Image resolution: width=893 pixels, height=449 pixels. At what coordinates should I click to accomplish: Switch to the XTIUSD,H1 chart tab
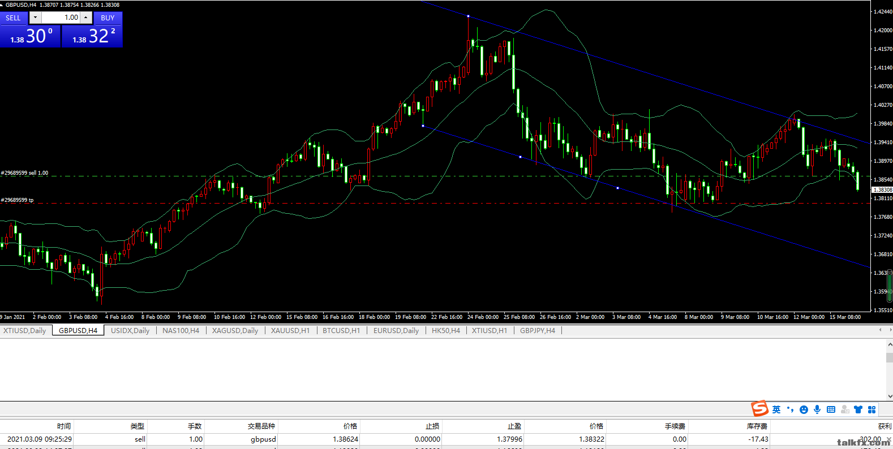pos(490,331)
